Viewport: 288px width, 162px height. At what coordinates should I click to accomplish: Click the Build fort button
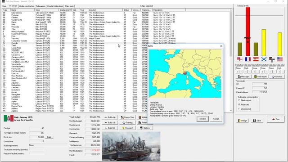(x=110, y=128)
